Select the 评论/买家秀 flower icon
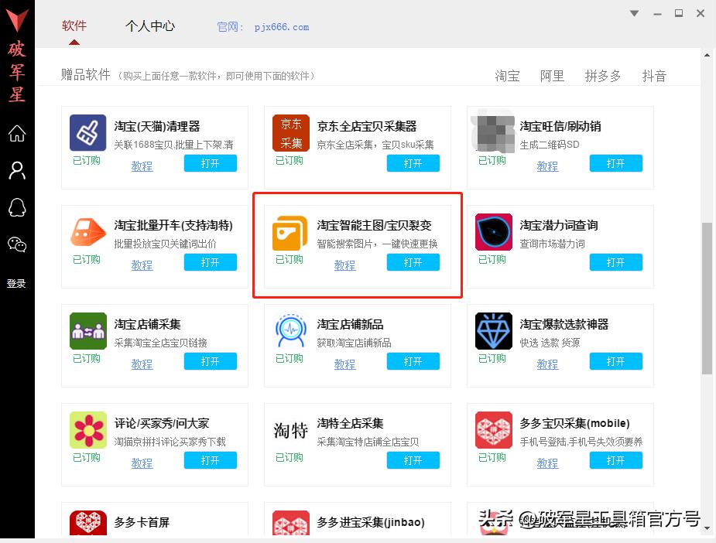Viewport: 716px width, 543px height. point(87,429)
